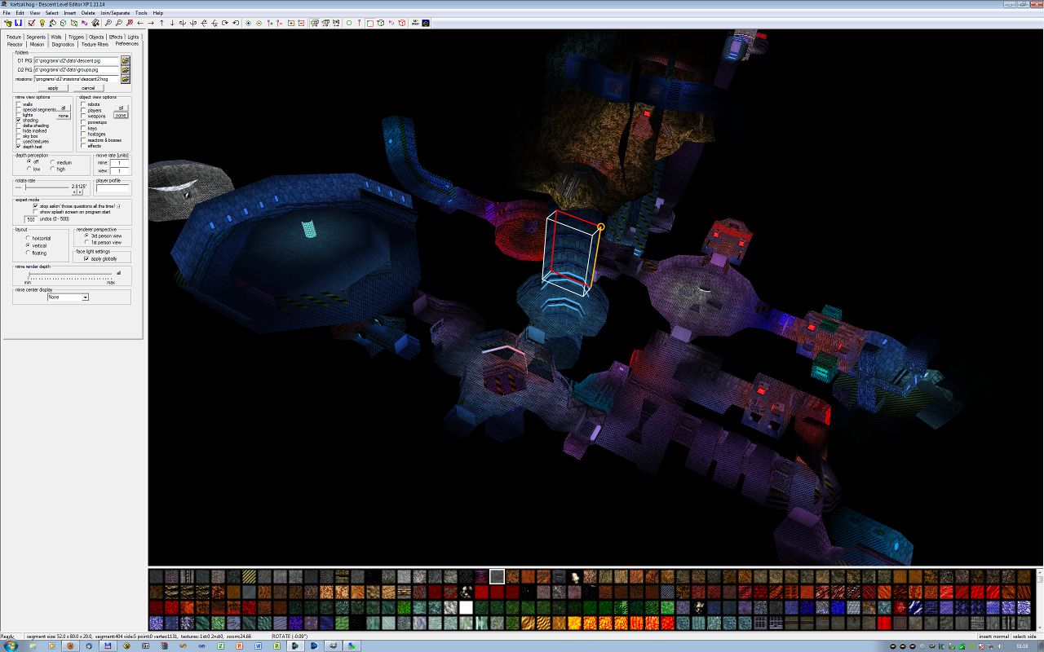Browse for the missions folder
This screenshot has height=652, width=1044.
pos(126,79)
